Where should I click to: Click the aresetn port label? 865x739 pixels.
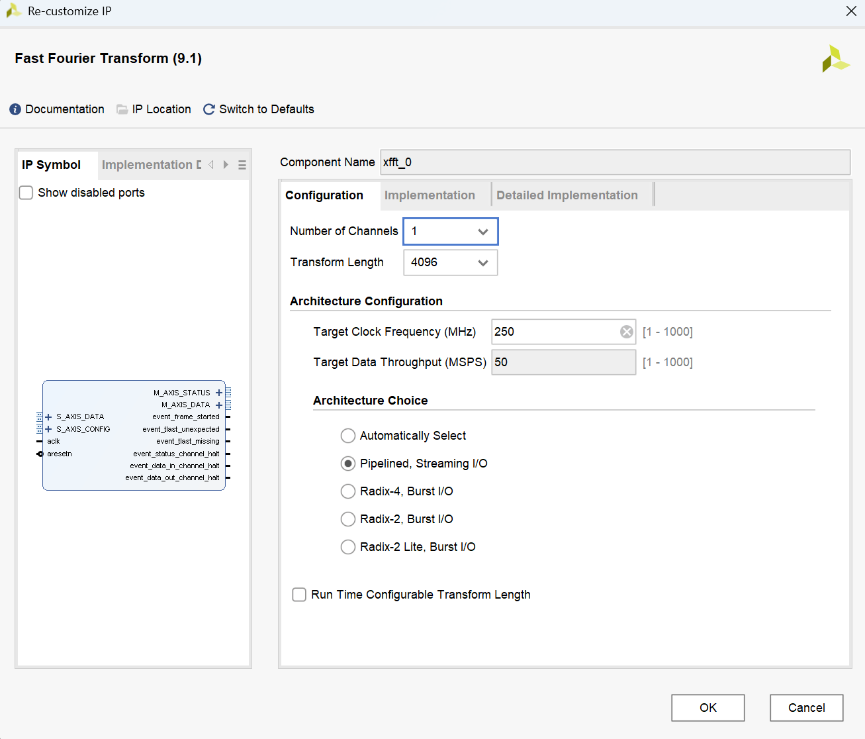[60, 454]
